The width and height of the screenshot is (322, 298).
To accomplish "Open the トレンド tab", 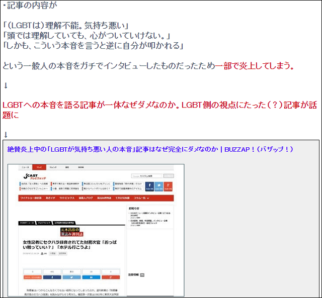I will click(x=53, y=166).
